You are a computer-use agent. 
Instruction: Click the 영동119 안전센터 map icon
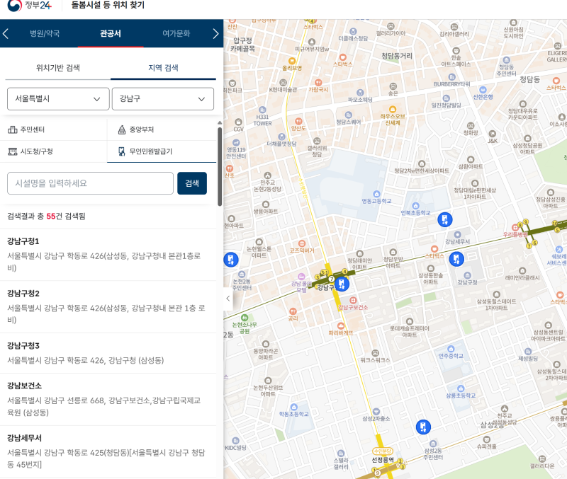236,143
